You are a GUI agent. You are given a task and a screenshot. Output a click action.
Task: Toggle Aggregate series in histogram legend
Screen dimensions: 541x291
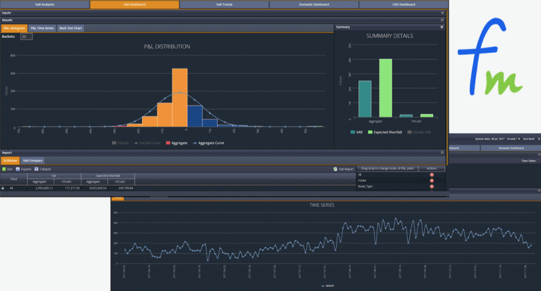(x=176, y=143)
